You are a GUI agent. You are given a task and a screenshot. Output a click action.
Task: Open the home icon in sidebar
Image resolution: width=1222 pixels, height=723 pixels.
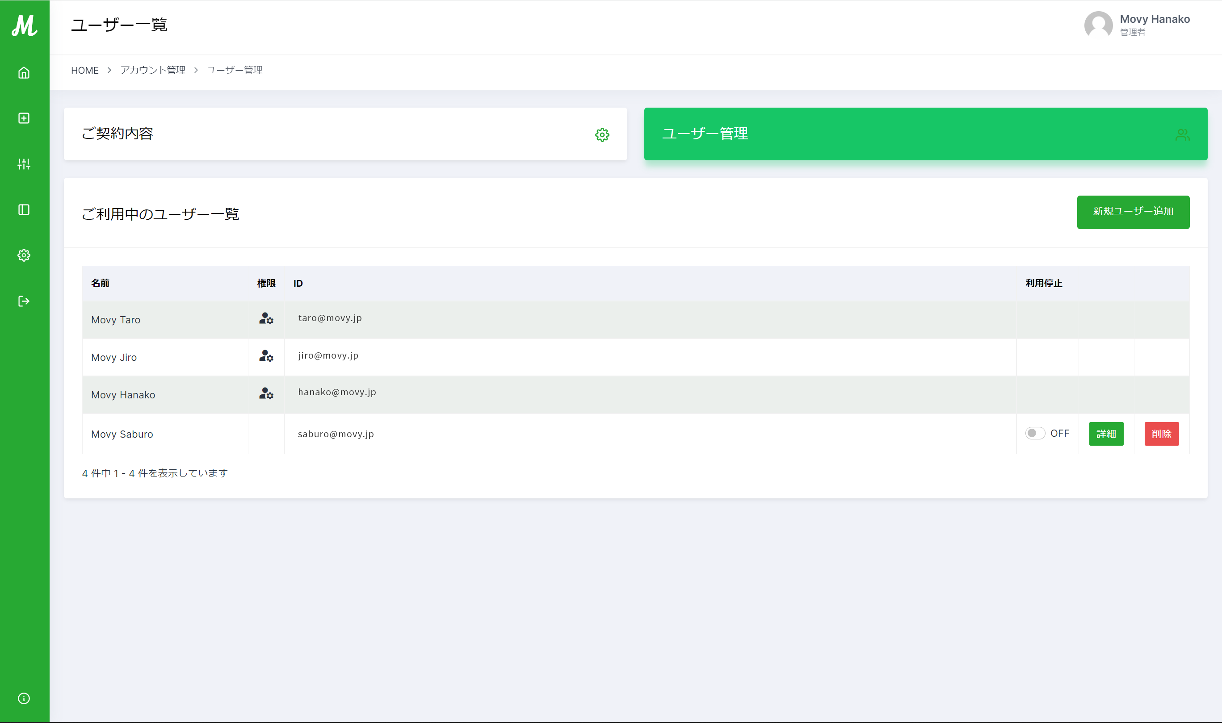24,73
